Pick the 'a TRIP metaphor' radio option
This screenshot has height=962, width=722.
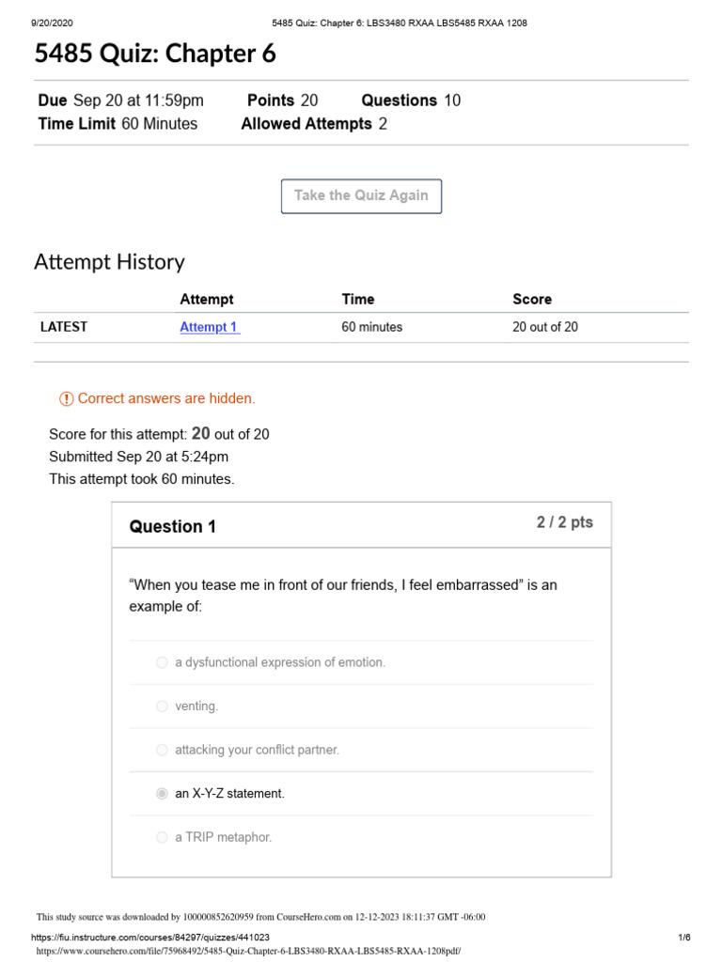click(x=162, y=837)
